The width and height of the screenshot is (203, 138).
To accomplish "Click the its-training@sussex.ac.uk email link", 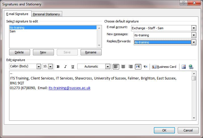I will pos(69,88).
